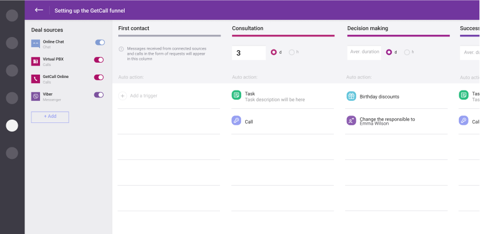480x234 pixels.
Task: Click the Birthday discounts gift icon
Action: (351, 96)
